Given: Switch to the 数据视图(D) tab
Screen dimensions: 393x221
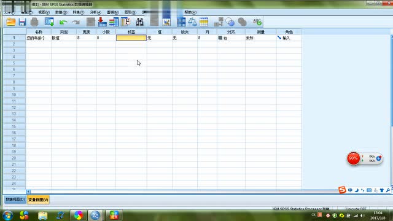Looking at the screenshot, I should (15, 200).
